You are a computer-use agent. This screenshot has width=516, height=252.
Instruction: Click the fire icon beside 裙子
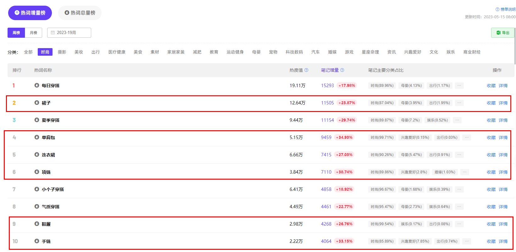tap(37, 103)
